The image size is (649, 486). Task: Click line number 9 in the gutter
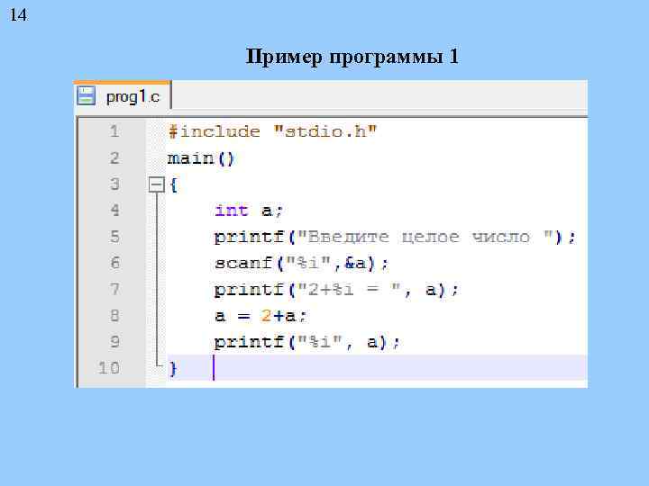coord(115,342)
